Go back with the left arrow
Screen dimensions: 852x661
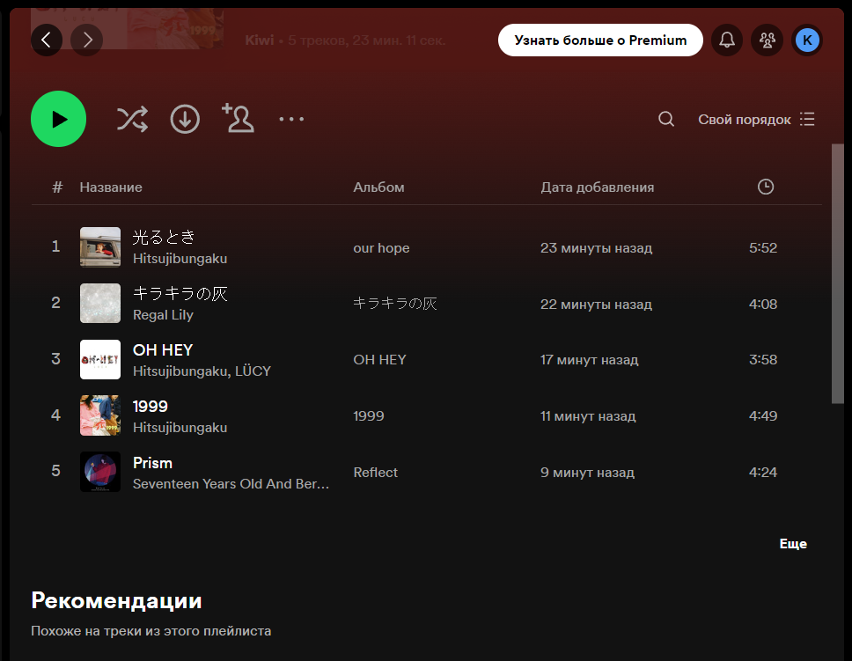(47, 40)
